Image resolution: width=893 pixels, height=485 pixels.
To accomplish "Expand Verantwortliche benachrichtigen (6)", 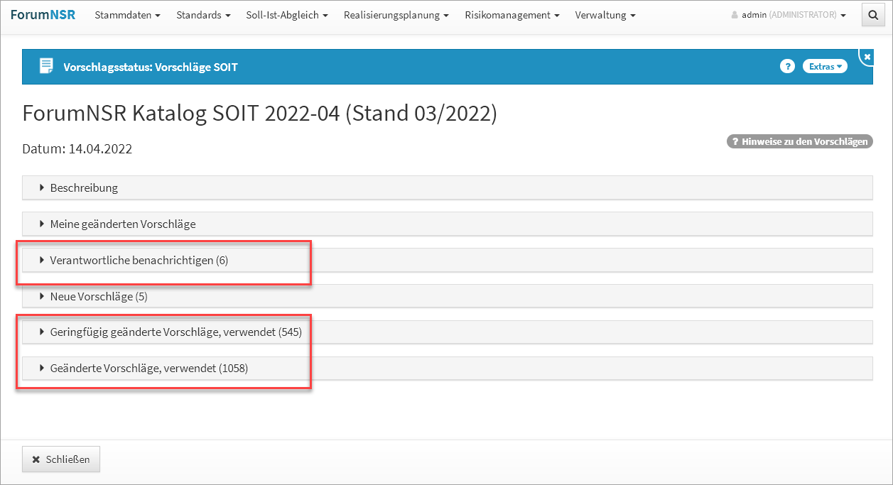I will [448, 261].
